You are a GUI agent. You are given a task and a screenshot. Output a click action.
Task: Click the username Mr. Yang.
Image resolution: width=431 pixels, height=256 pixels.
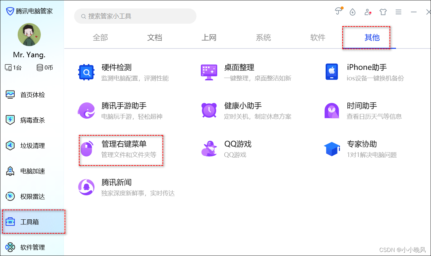[x=29, y=55]
